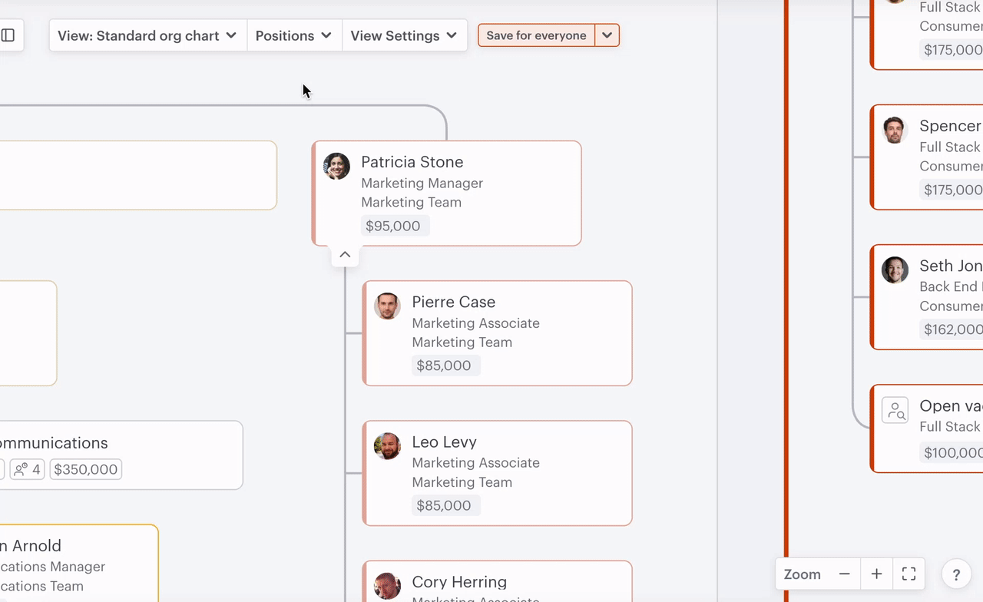Click the $350,000 budget badge
Viewport: 983px width, 602px height.
pyautogui.click(x=85, y=469)
